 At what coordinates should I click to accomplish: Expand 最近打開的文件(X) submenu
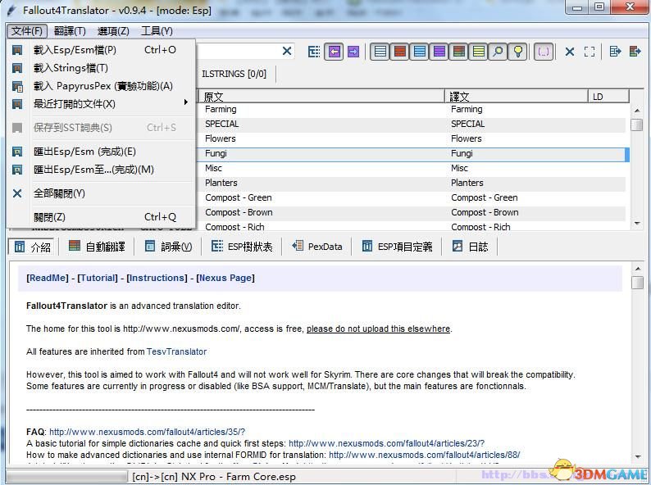102,104
